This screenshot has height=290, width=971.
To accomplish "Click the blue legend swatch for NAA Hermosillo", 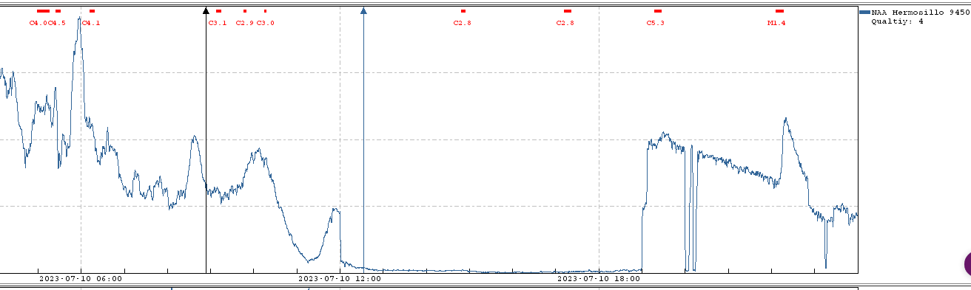I will 864,13.
